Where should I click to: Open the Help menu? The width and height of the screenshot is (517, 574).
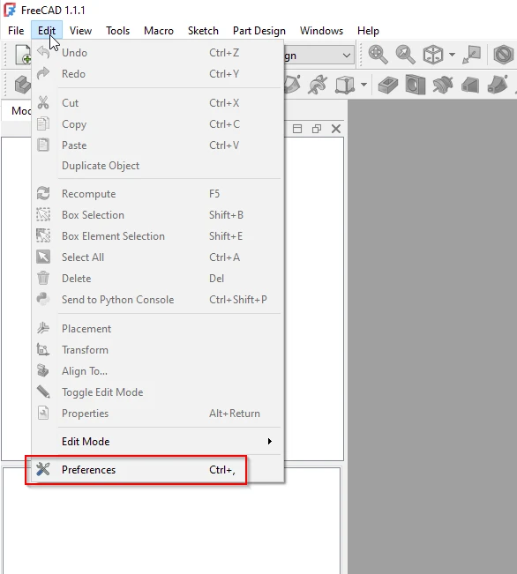tap(368, 31)
